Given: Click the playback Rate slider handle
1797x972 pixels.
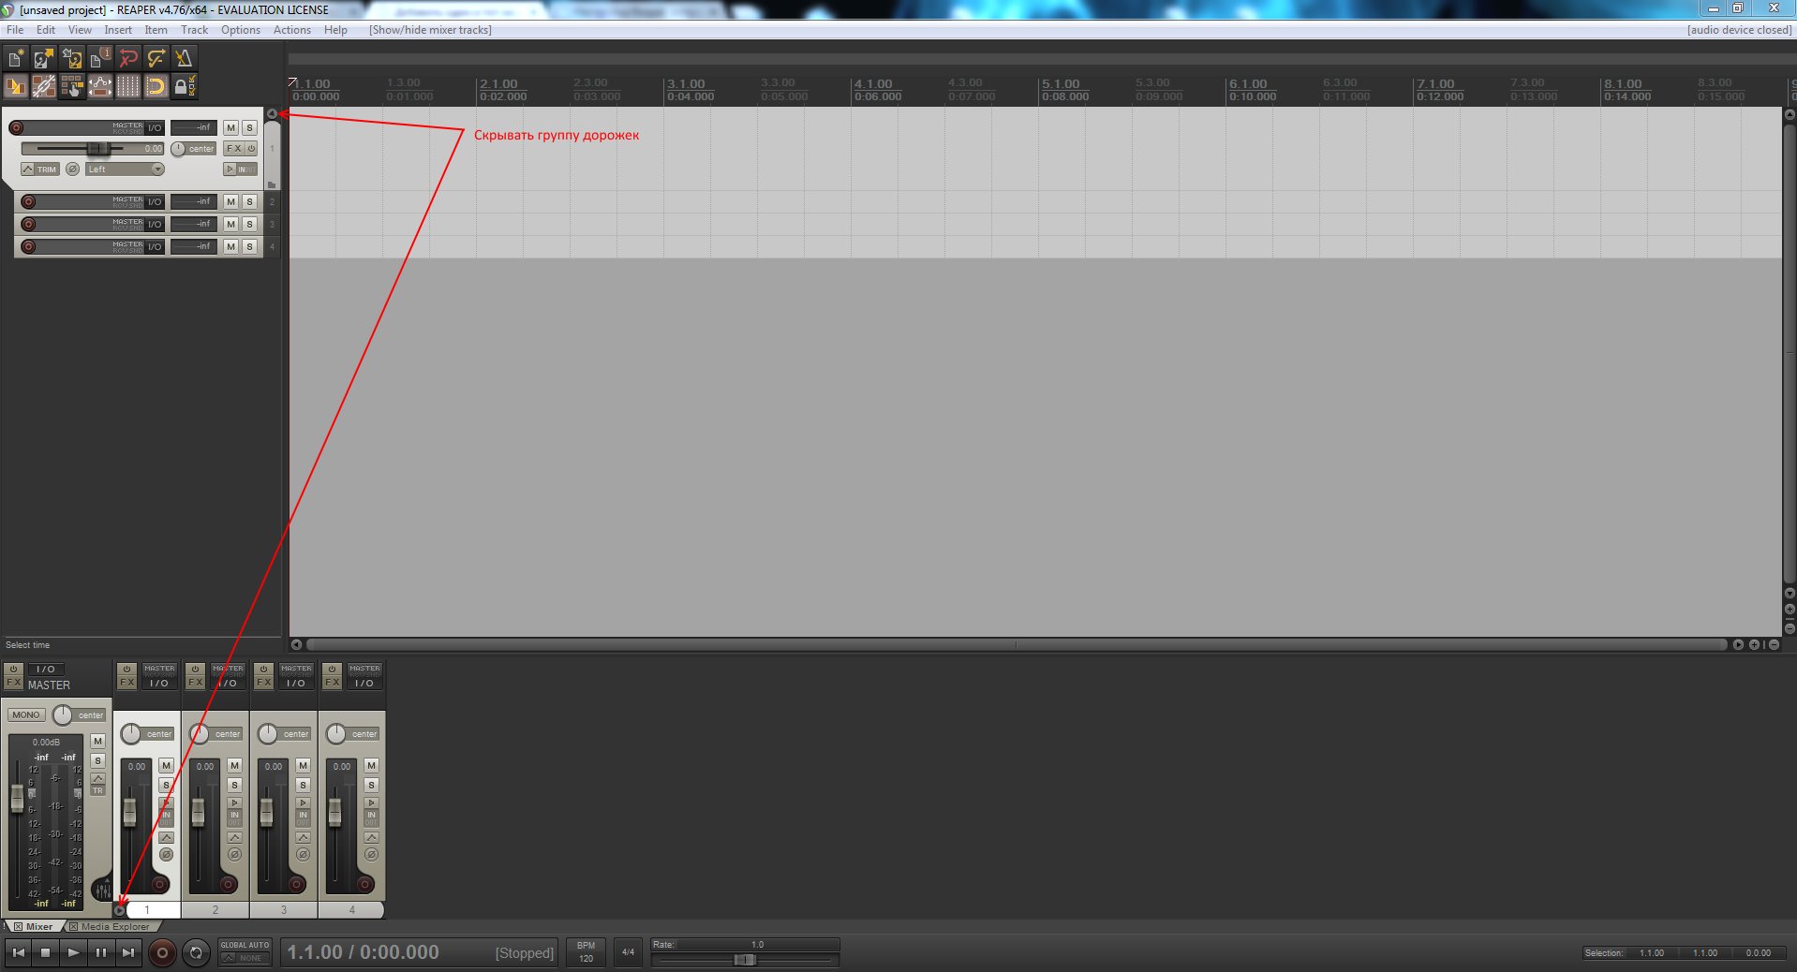Looking at the screenshot, I should click(x=745, y=960).
